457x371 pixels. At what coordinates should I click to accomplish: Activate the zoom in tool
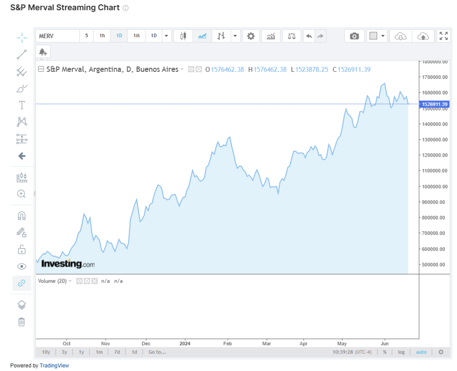[21, 194]
